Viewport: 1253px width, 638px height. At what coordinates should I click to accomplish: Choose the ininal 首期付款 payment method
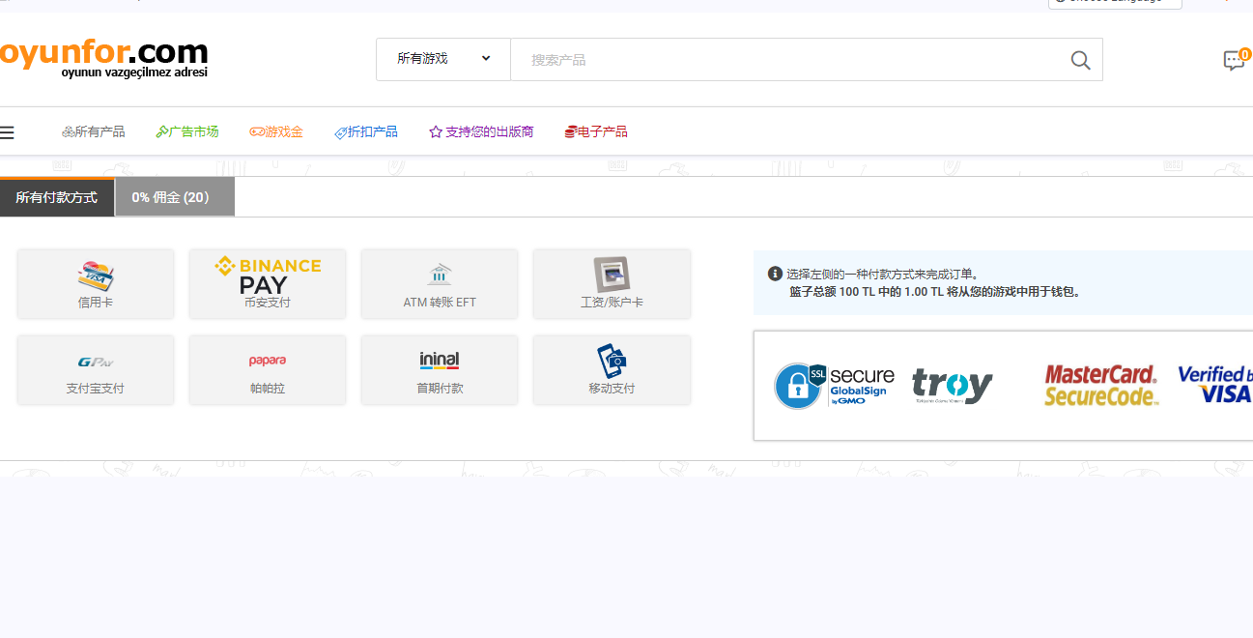439,369
